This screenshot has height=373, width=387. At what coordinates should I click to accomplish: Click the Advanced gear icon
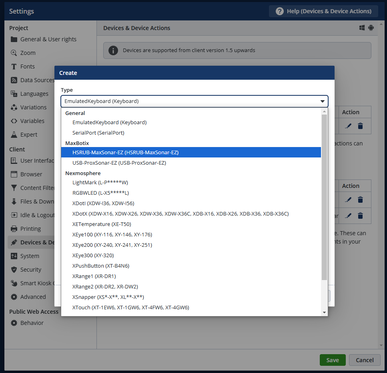14,297
